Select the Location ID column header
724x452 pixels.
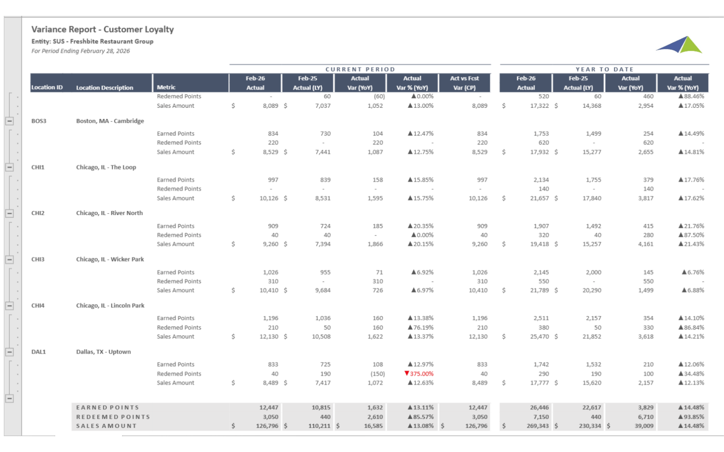coord(47,87)
